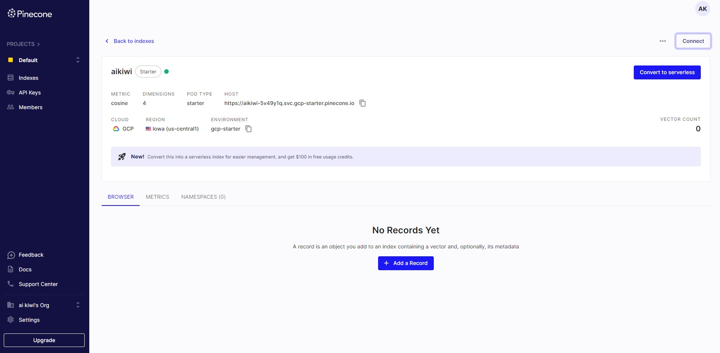The height and width of the screenshot is (353, 720).
Task: Click the Starter plan badge
Action: click(x=148, y=72)
